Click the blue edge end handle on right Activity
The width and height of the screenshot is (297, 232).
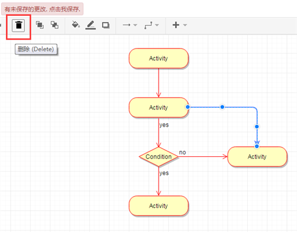click(257, 146)
